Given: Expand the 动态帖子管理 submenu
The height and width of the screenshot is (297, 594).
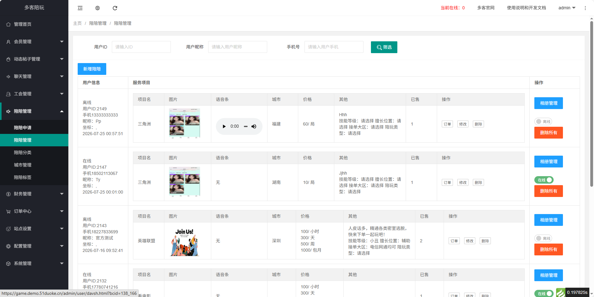Looking at the screenshot, I should click(x=62, y=59).
